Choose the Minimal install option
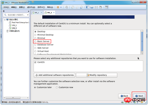The image size is (148, 105). coord(35,38)
